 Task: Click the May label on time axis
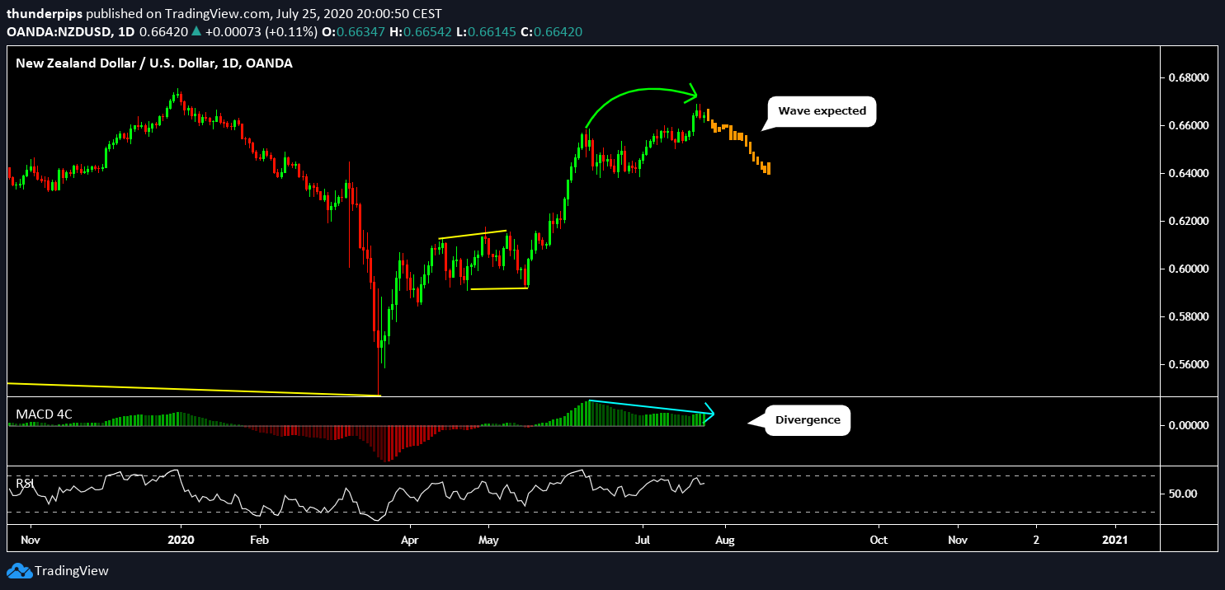coord(488,540)
